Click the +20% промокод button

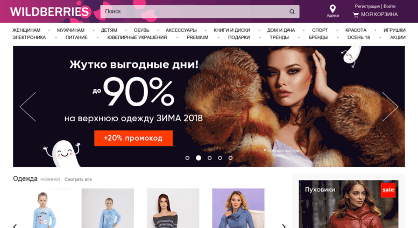click(x=133, y=139)
